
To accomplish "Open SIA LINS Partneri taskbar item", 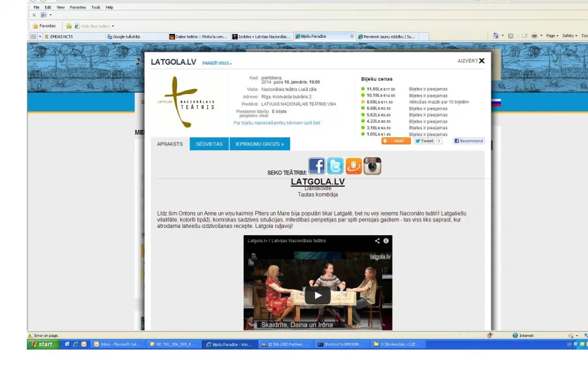I will pos(286,344).
